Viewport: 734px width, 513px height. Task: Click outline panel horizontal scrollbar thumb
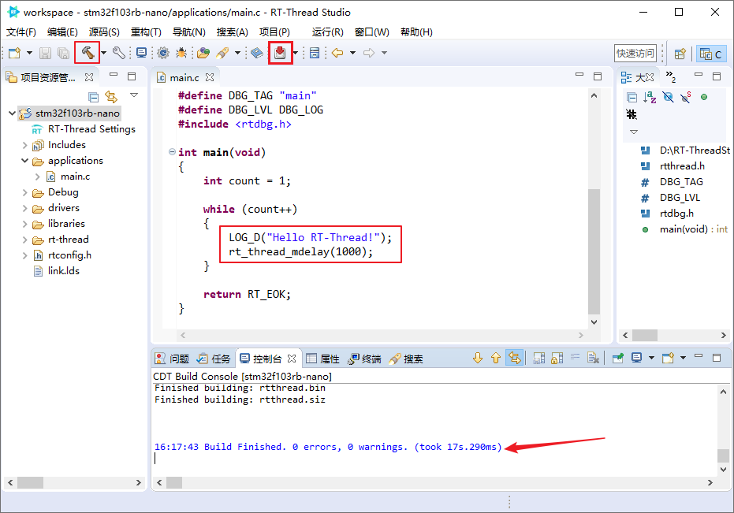(x=645, y=335)
